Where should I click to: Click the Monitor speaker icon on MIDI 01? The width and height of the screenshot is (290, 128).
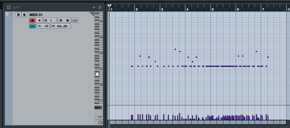coord(40,20)
